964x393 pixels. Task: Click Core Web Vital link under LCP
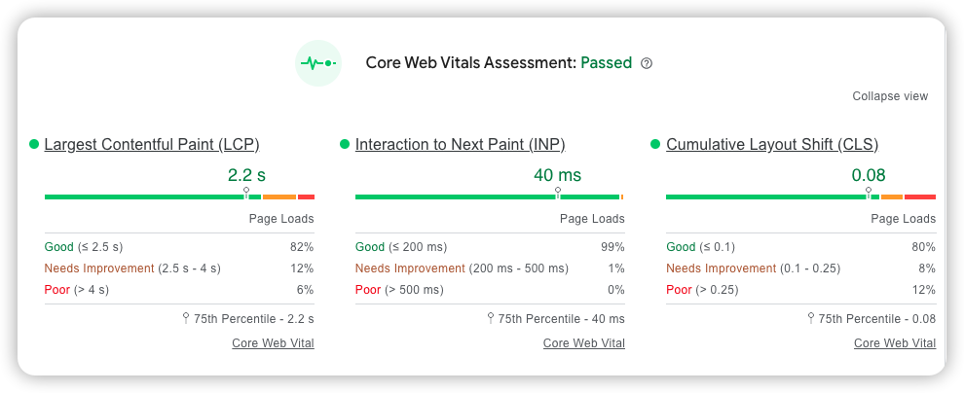pos(273,343)
